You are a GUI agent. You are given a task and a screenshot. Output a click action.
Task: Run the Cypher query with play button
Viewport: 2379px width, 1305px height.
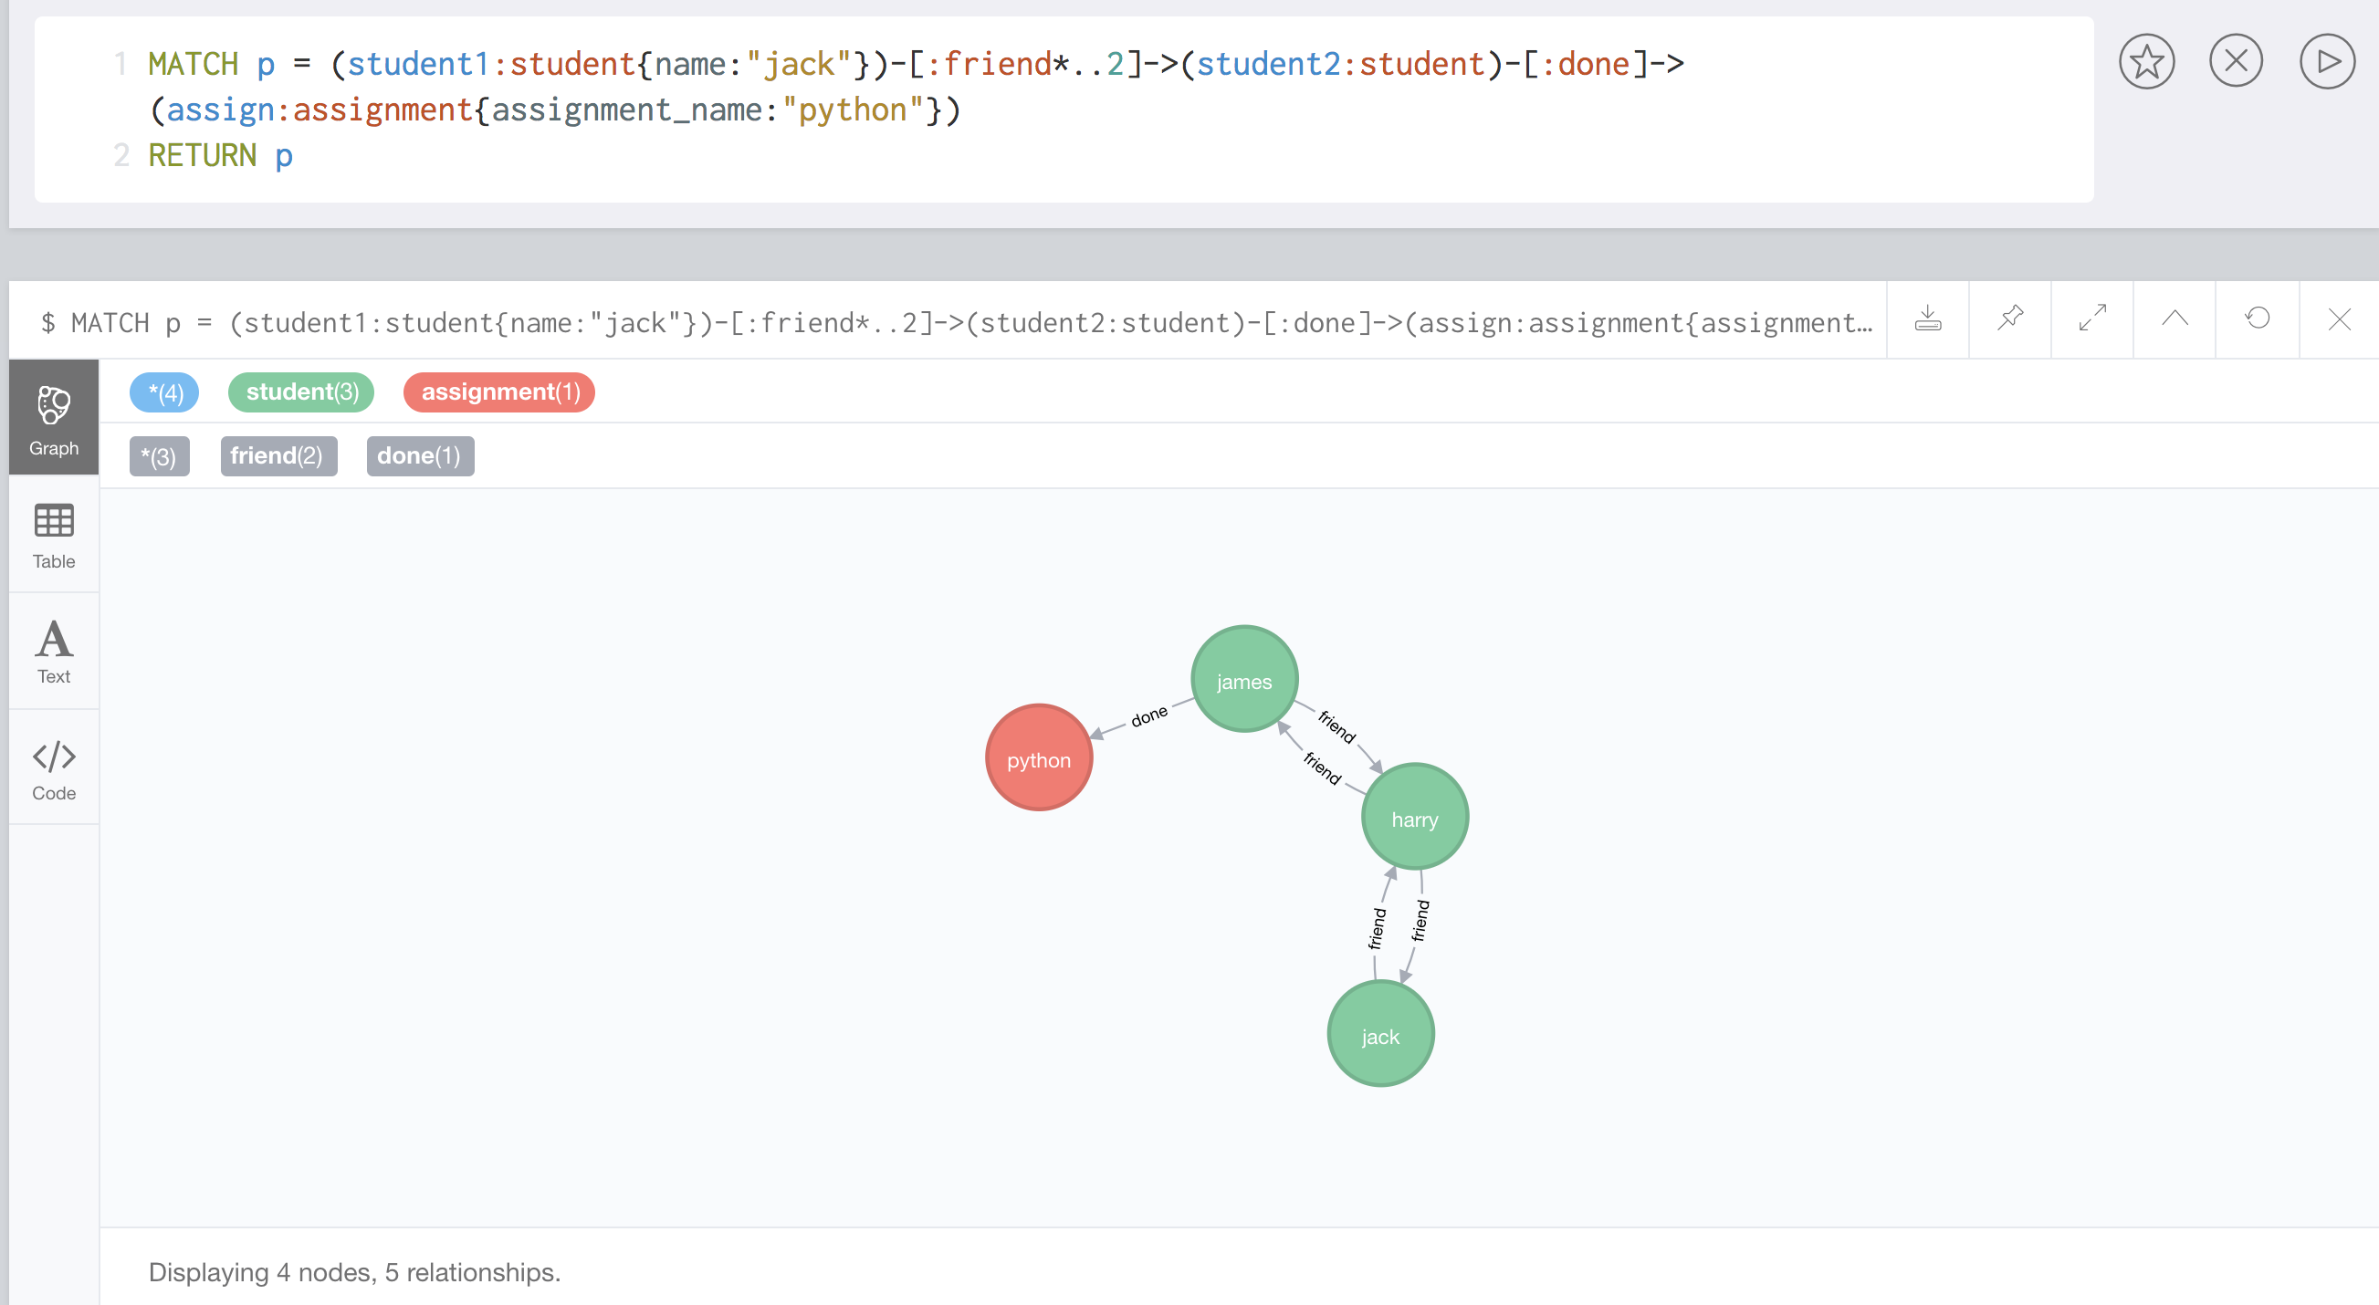click(2326, 62)
